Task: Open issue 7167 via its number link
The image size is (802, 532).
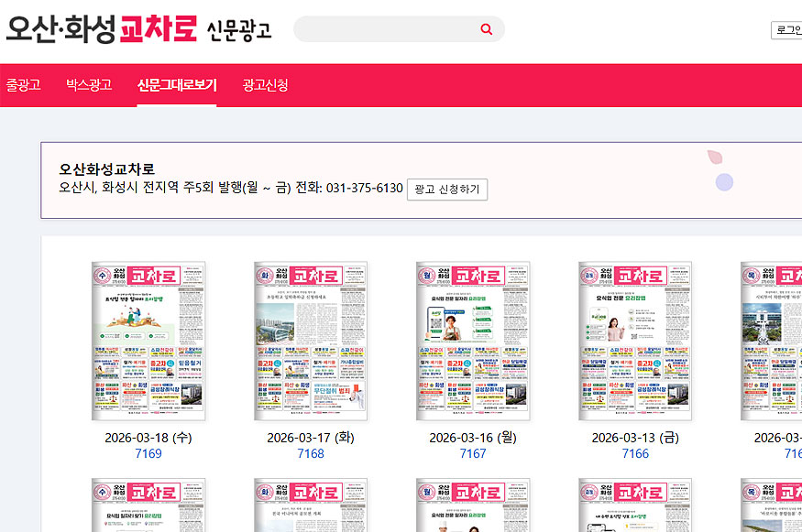Action: pos(473,452)
